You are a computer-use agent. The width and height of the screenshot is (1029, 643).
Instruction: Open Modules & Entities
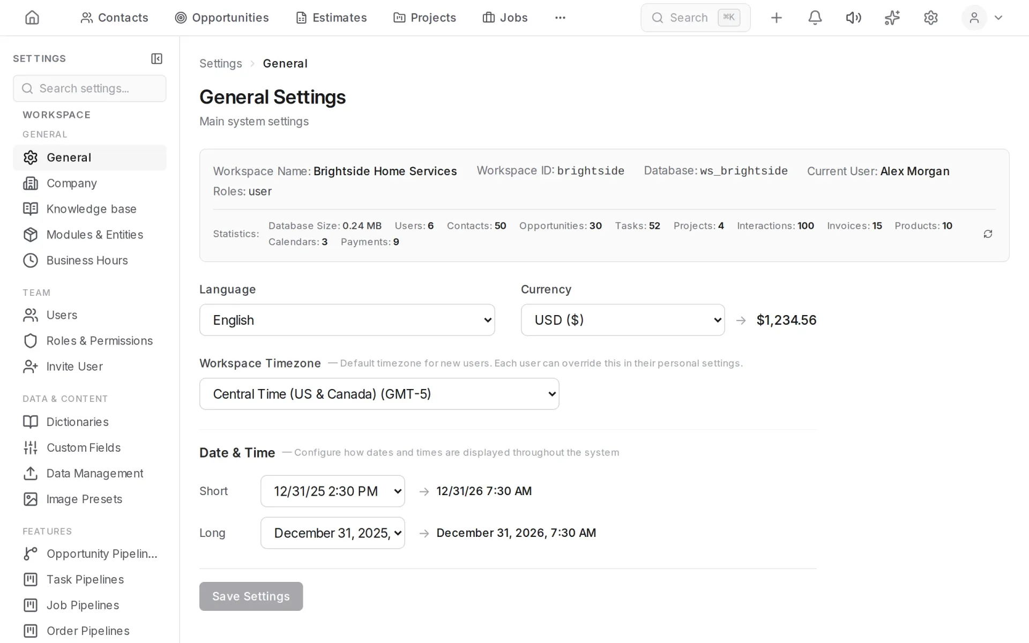click(90, 235)
